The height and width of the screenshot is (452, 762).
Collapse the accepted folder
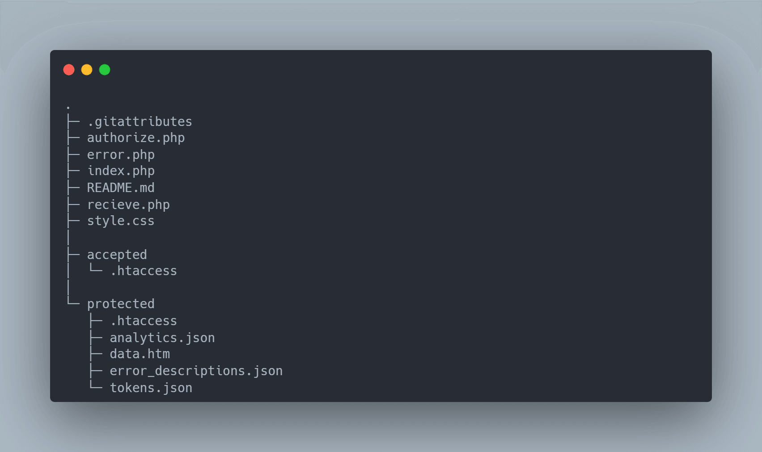pos(117,255)
